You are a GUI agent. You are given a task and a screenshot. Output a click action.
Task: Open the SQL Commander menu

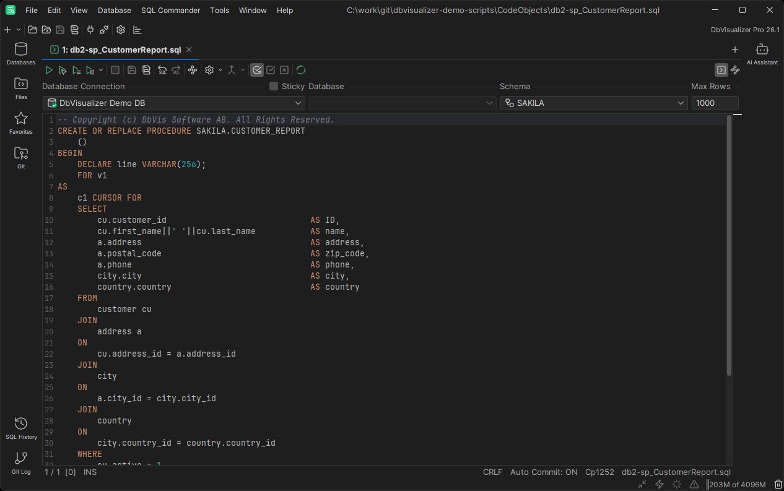[171, 11]
